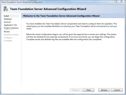Click the welcome heading banner text
126x95 pixels.
[x=61, y=16]
